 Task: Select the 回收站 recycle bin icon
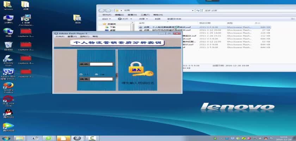[x=8, y=46]
